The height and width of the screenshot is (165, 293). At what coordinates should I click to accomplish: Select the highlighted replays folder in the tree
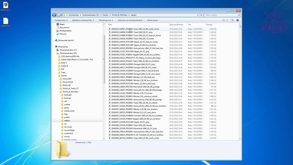pos(65,121)
